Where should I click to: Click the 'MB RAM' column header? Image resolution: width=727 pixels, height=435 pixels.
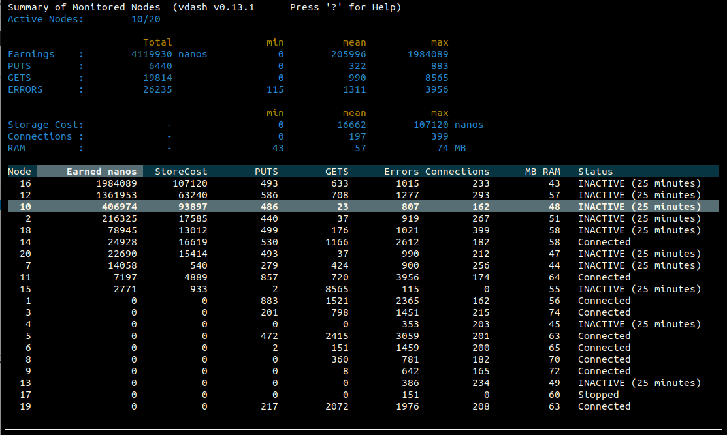tap(542, 172)
